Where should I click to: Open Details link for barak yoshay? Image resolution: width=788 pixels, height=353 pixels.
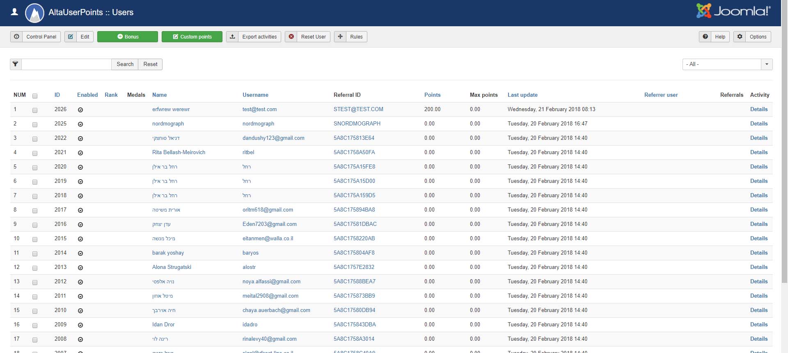758,253
